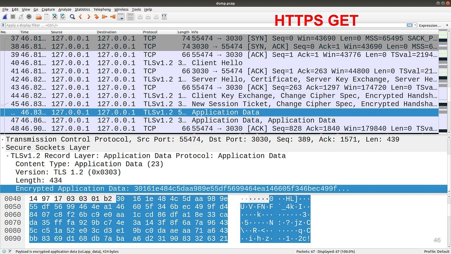Reset text to normal size icon
Image resolution: width=451 pixels, height=254 pixels.
156,17
